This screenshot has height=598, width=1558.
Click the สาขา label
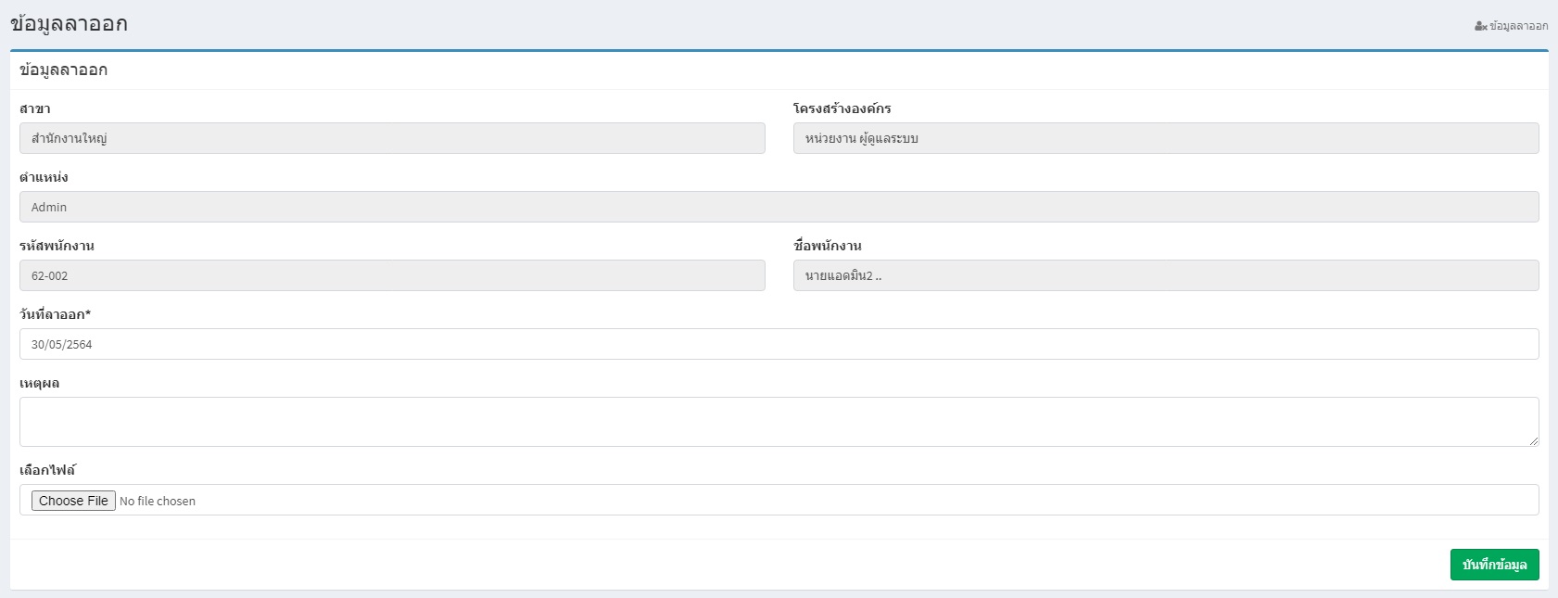coord(35,108)
